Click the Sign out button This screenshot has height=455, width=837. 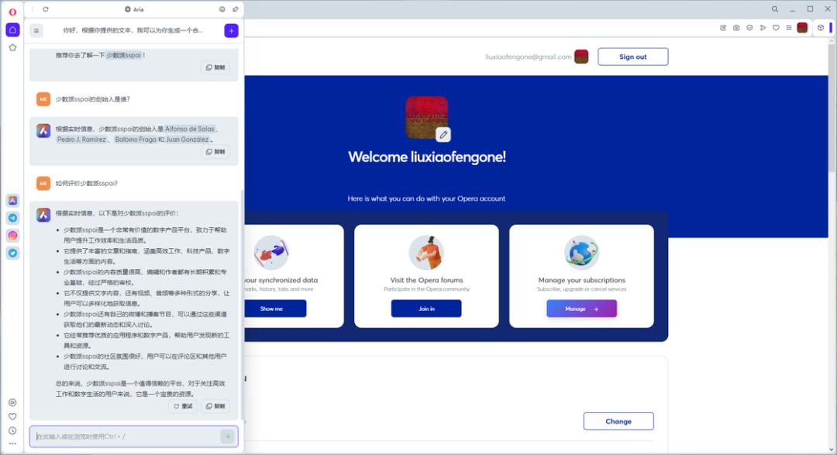point(632,57)
